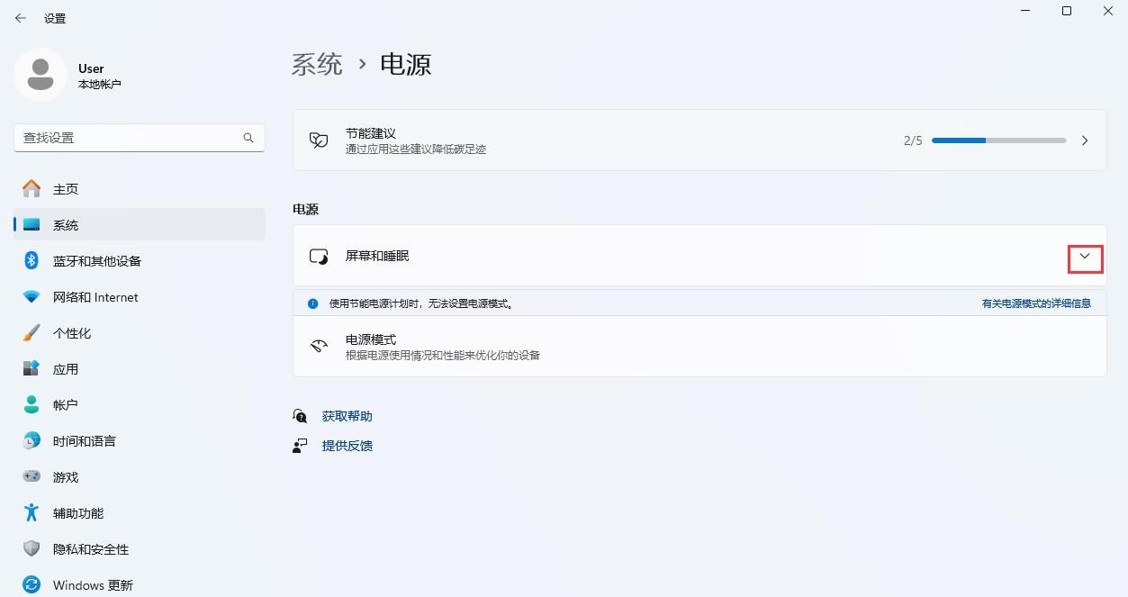This screenshot has height=597, width=1128.
Task: Switch to the 主页 page
Action: (x=66, y=188)
